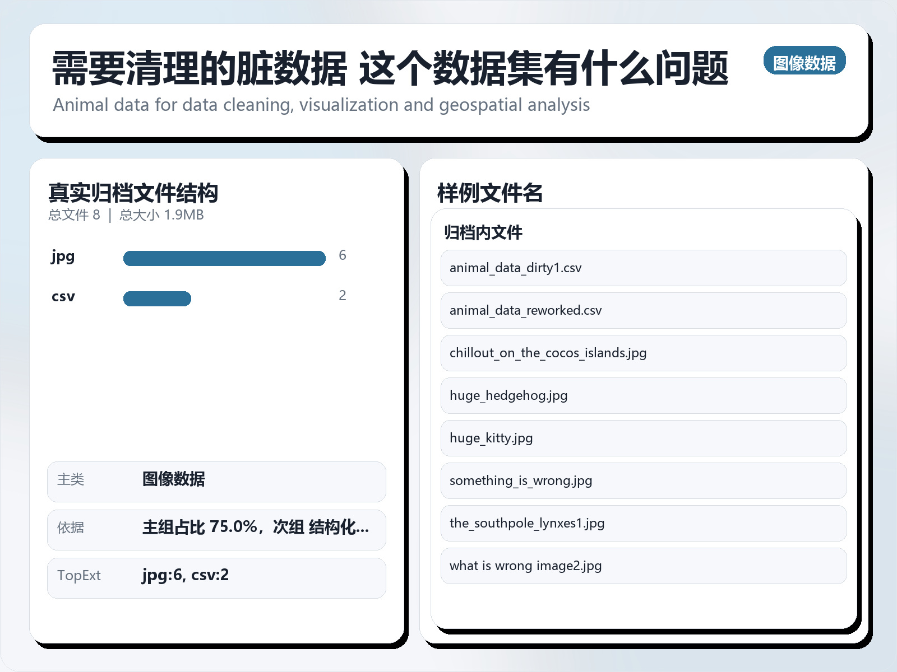Select something_is_wrong.jpg entry

(643, 480)
